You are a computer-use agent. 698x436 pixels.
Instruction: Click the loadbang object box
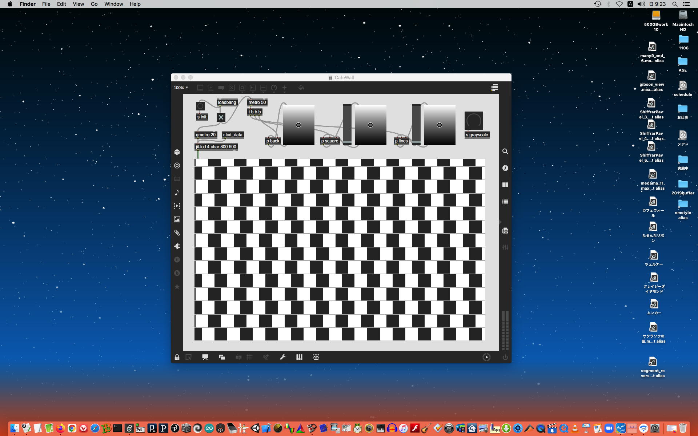(x=227, y=102)
